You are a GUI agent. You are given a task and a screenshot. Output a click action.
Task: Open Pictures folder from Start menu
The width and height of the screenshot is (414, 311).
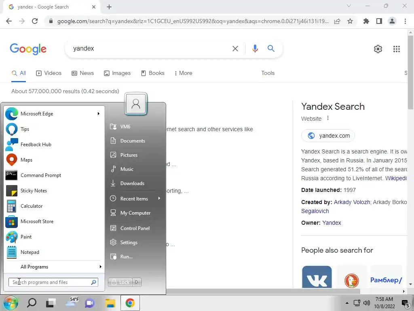tap(135, 155)
